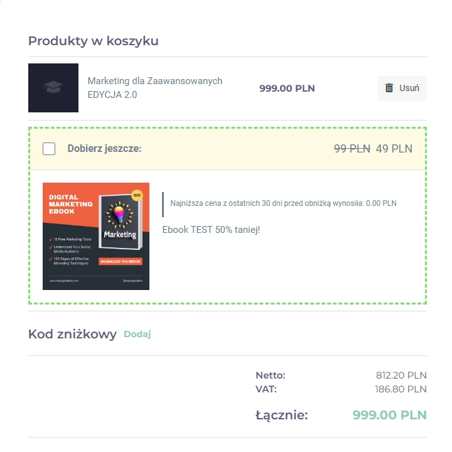Click the 999.00 PLN product price
Viewport: 452px width, 452px height.
[287, 89]
